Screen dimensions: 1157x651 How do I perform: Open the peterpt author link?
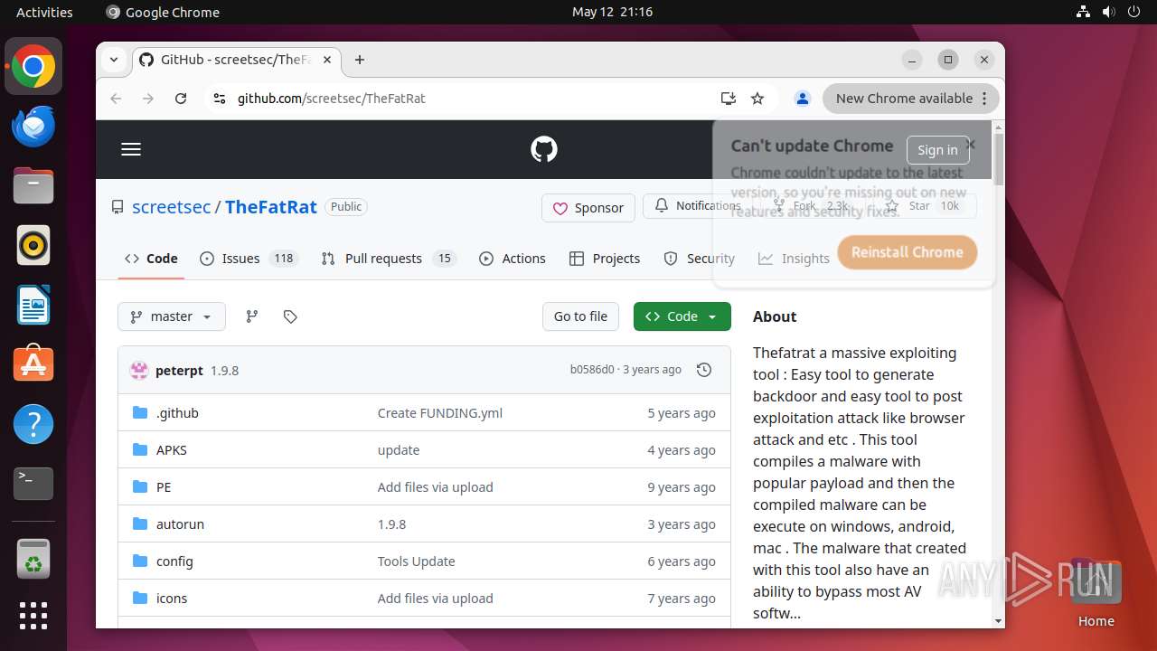click(x=179, y=371)
